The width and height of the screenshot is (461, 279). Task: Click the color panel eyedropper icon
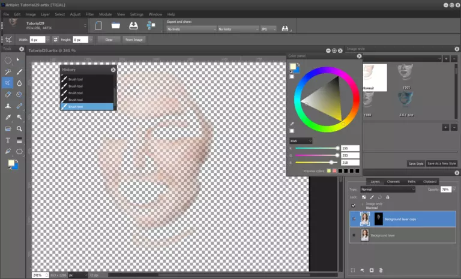(x=292, y=124)
